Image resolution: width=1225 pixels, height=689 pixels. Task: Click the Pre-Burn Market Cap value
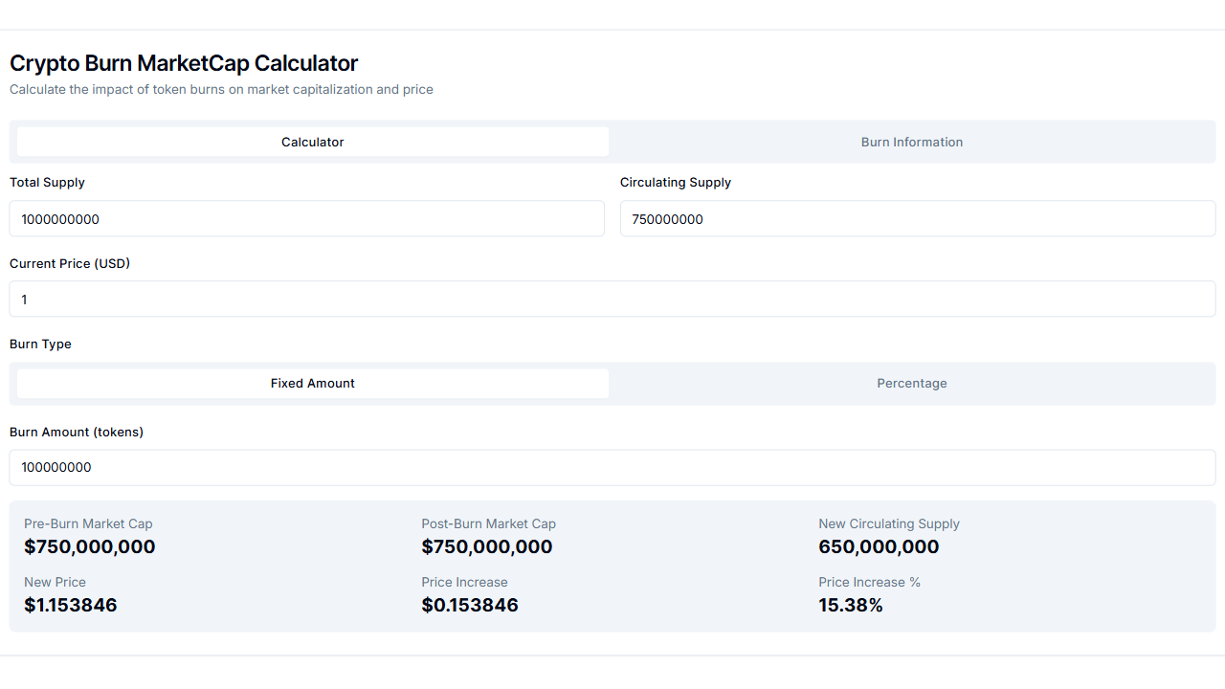click(89, 546)
